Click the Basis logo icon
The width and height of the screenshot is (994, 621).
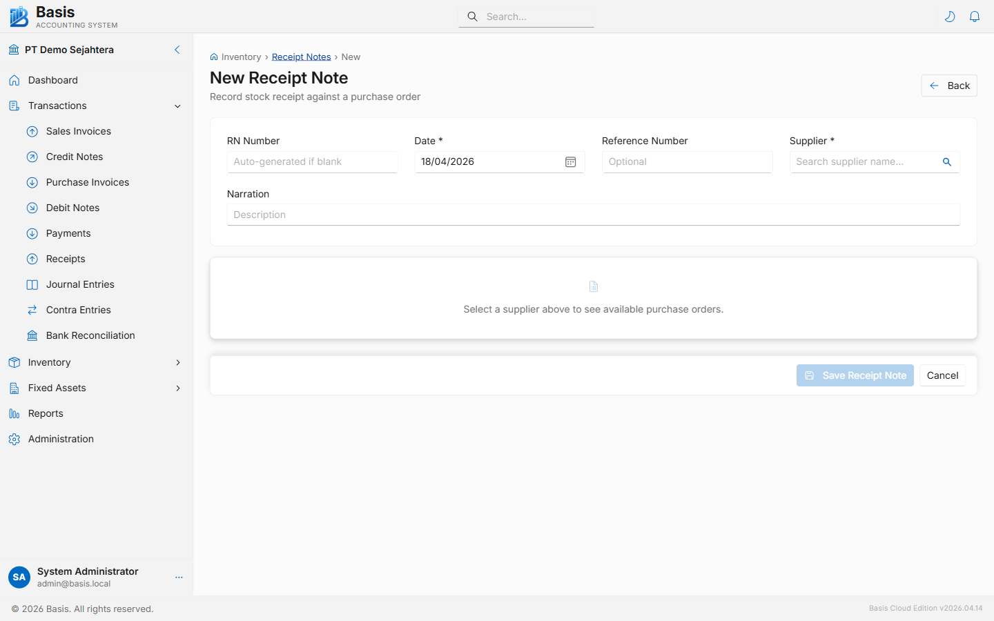pyautogui.click(x=19, y=17)
